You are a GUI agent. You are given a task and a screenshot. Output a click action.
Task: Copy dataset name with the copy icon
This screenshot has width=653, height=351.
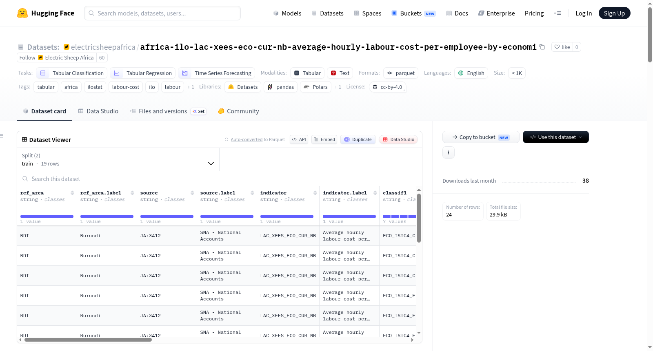[x=542, y=47]
